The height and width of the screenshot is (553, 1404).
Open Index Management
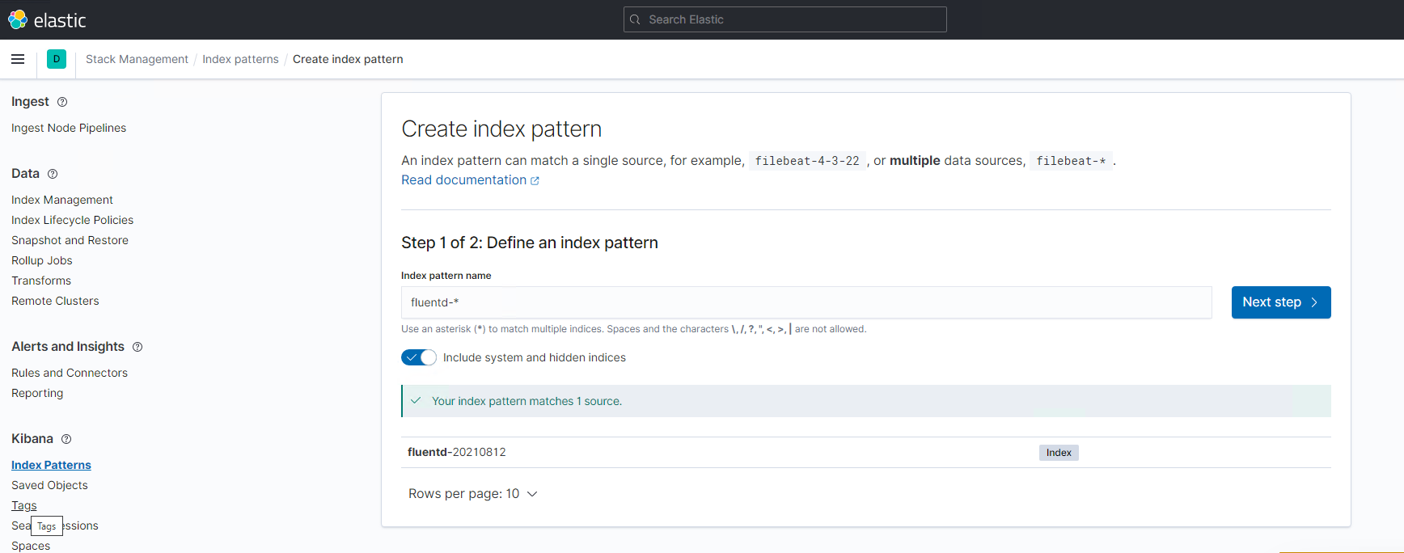pos(62,200)
